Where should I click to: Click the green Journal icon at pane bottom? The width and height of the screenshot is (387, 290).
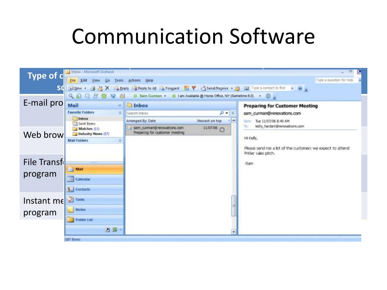pyautogui.click(x=115, y=230)
